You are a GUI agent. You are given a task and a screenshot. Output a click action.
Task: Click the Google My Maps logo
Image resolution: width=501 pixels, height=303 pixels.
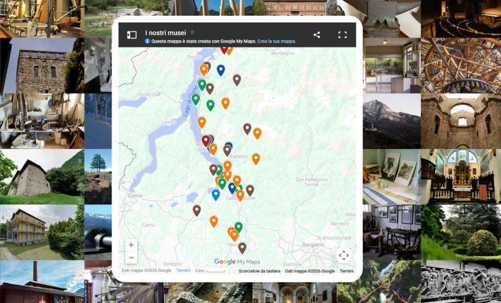(x=237, y=262)
